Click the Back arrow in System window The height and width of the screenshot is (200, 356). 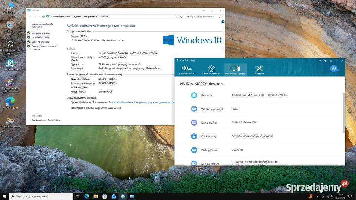pyautogui.click(x=30, y=17)
